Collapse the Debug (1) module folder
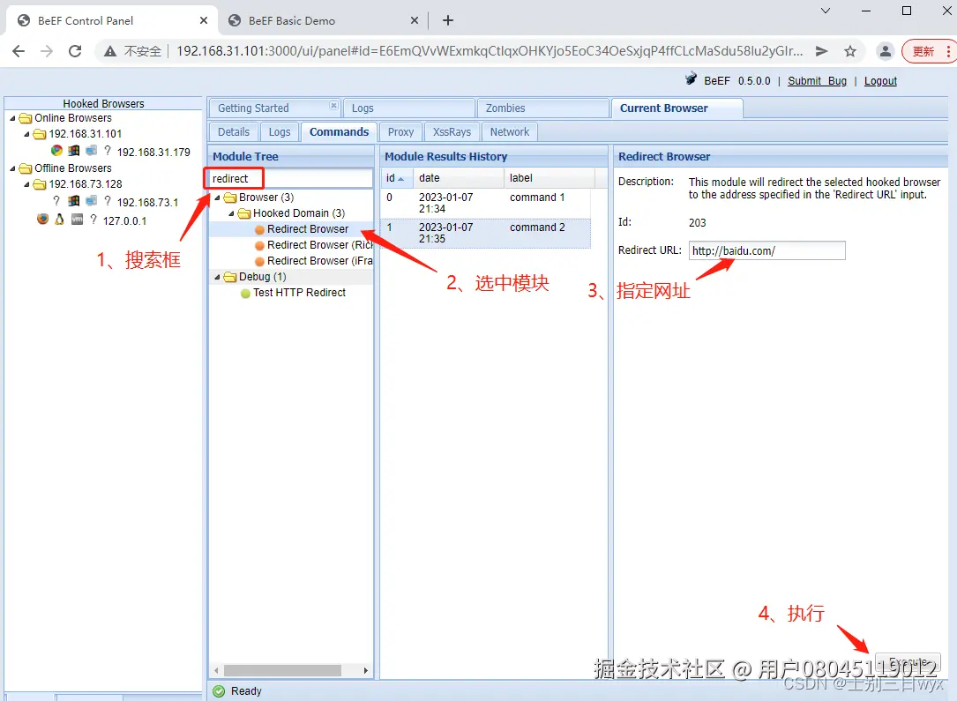Image resolution: width=957 pixels, height=701 pixels. pos(217,277)
